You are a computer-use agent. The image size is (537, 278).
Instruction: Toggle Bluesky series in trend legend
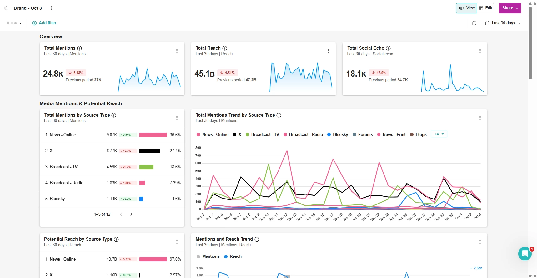tap(338, 135)
